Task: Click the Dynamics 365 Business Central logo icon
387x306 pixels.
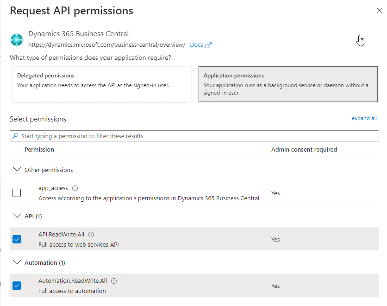Action: coord(17,39)
